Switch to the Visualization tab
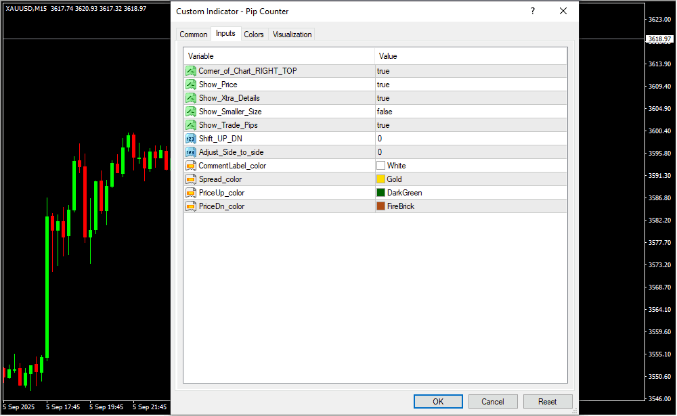Screen dimensions: 677x416 [292, 34]
